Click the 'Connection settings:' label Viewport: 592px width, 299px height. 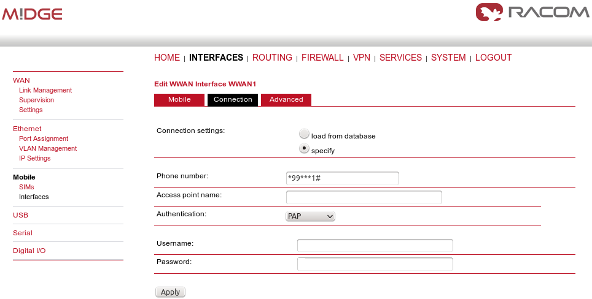[x=190, y=131]
